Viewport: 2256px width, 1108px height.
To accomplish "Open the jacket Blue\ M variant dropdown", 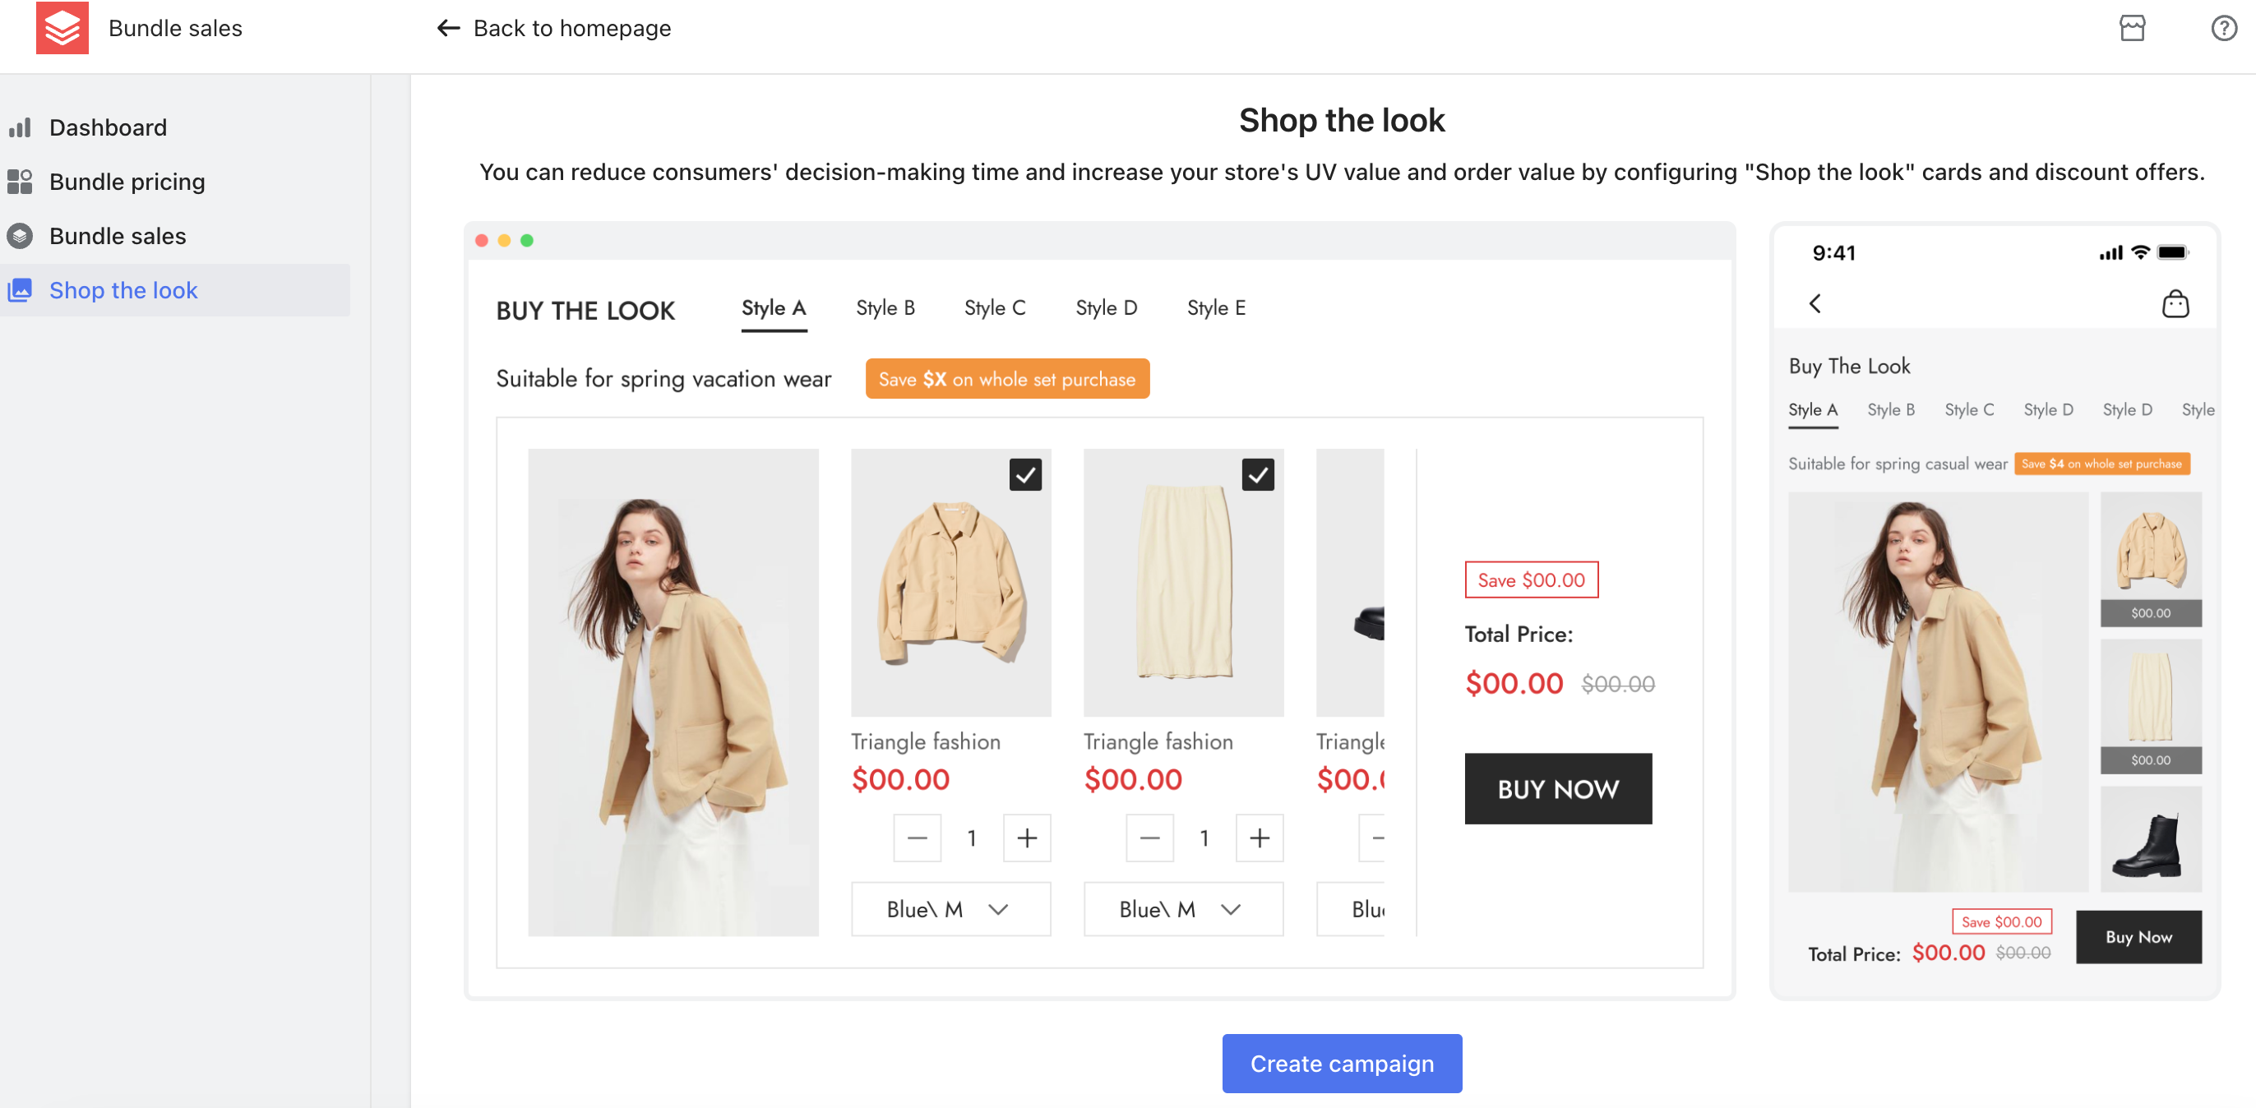I will pyautogui.click(x=950, y=909).
